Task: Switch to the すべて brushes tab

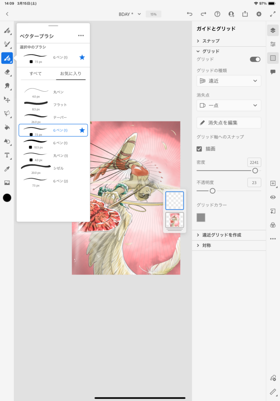Action: pos(36,73)
